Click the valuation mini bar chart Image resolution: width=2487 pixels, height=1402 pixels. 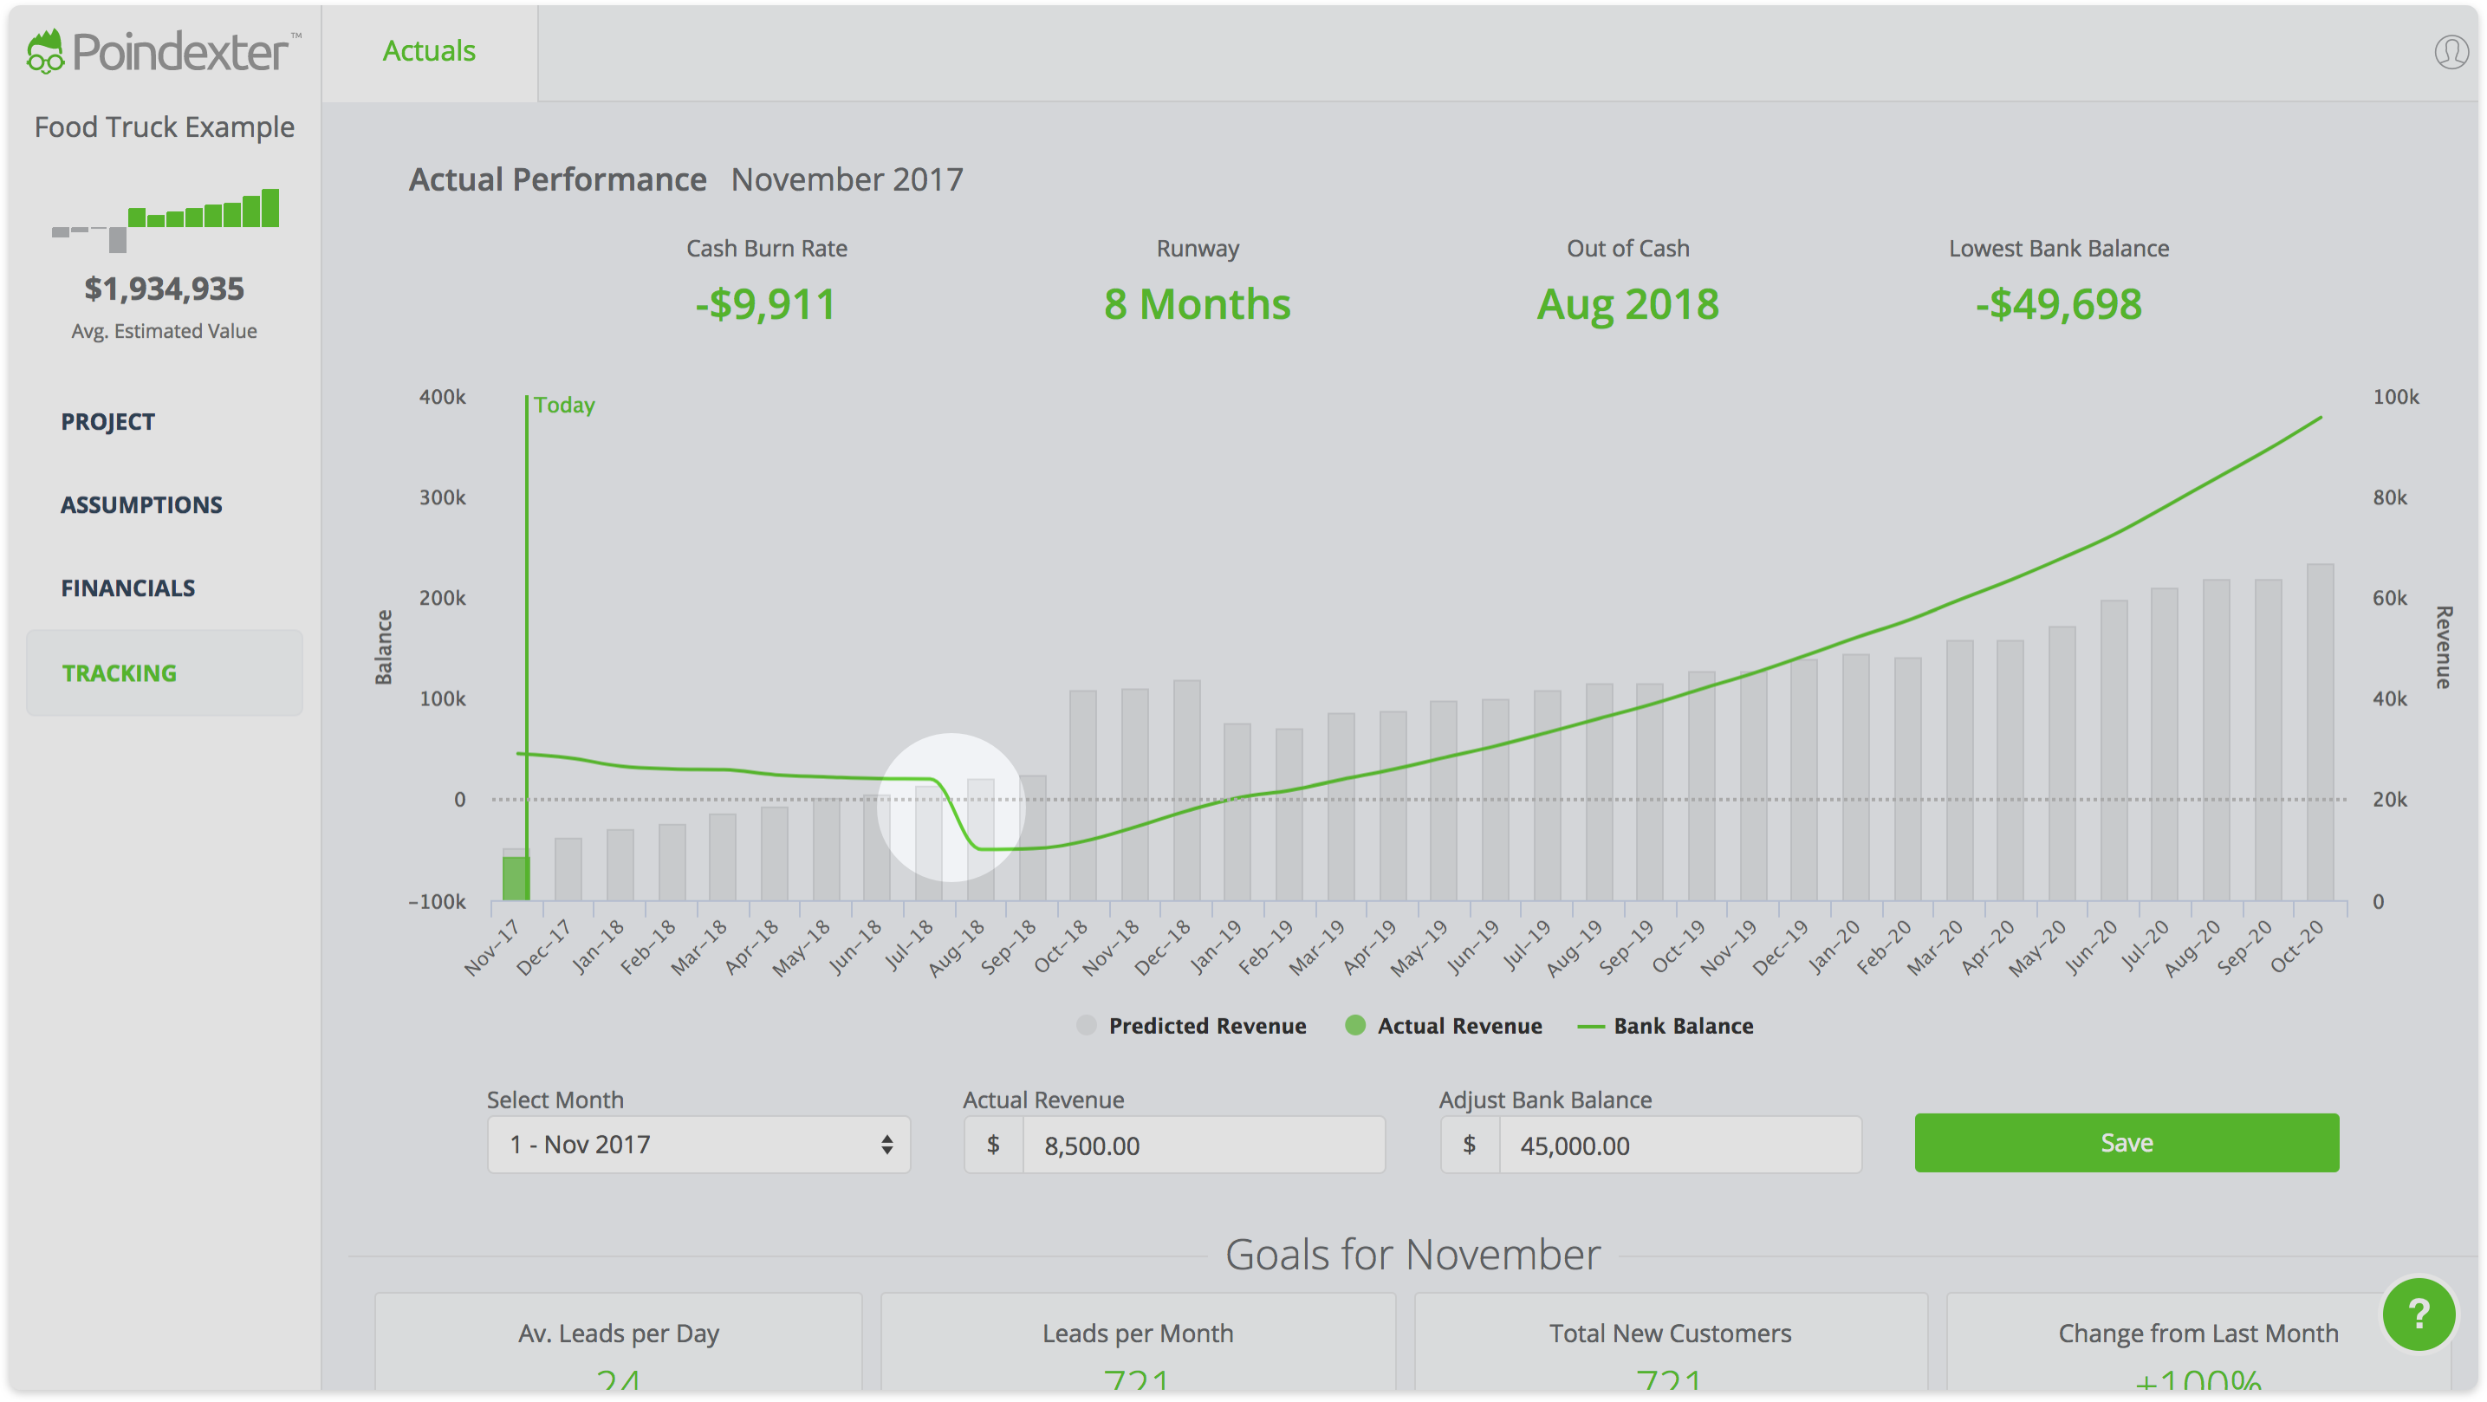point(166,219)
